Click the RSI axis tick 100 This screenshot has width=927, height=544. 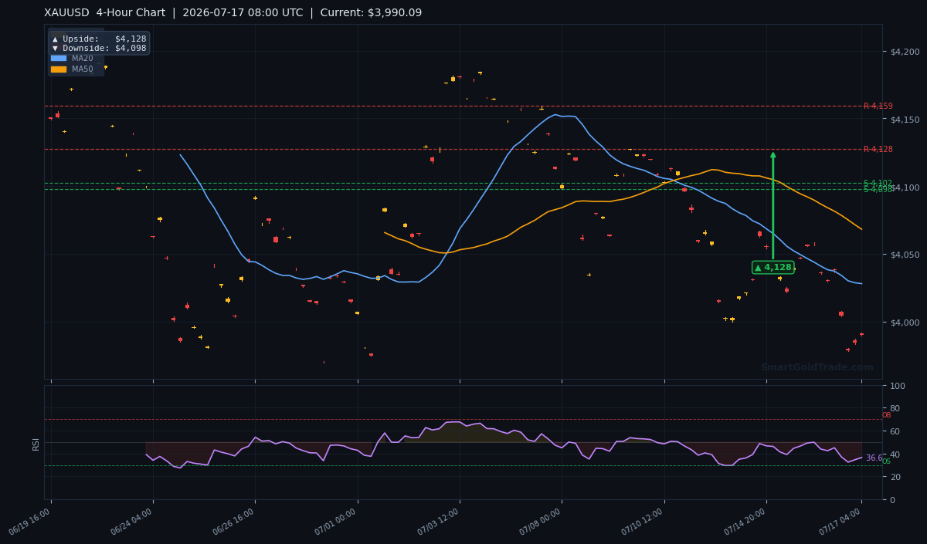897,386
